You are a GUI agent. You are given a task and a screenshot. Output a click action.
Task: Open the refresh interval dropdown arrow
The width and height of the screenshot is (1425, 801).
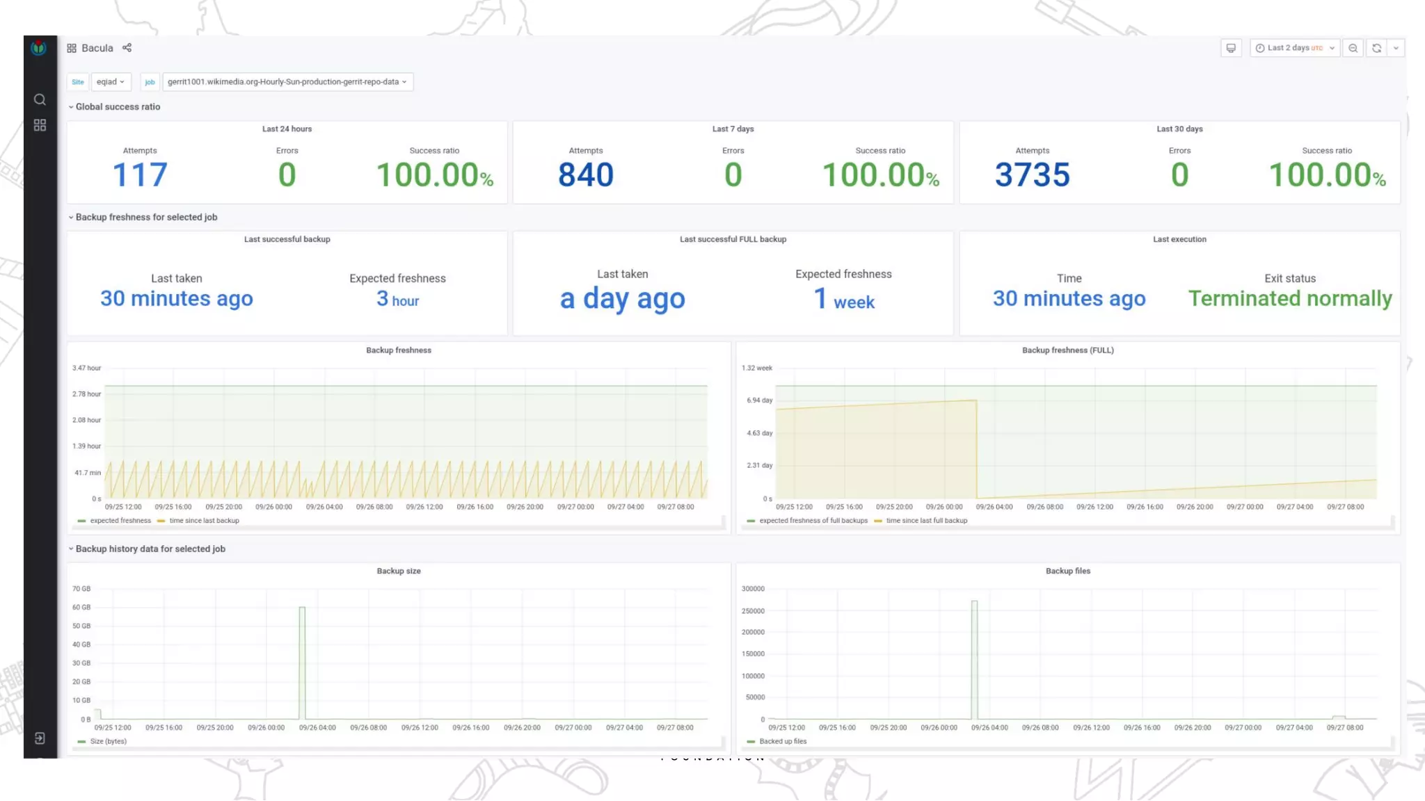[1396, 48]
